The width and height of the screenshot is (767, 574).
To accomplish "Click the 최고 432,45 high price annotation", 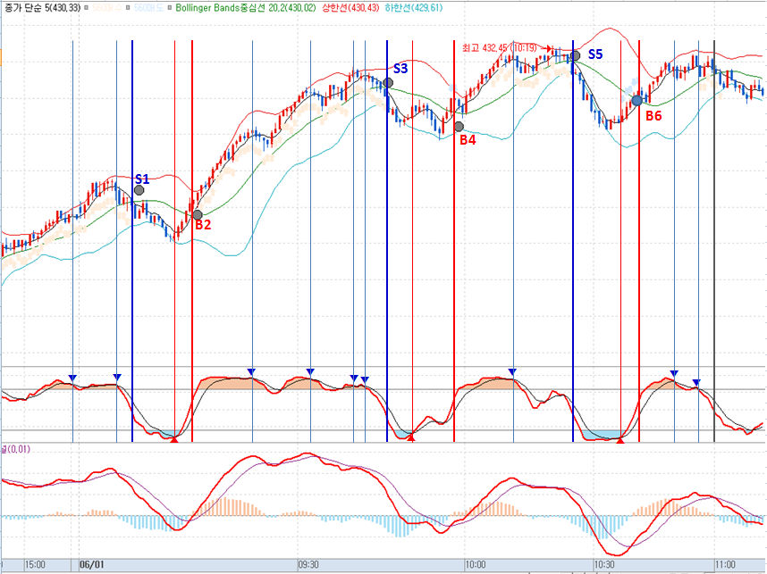I will coord(502,47).
